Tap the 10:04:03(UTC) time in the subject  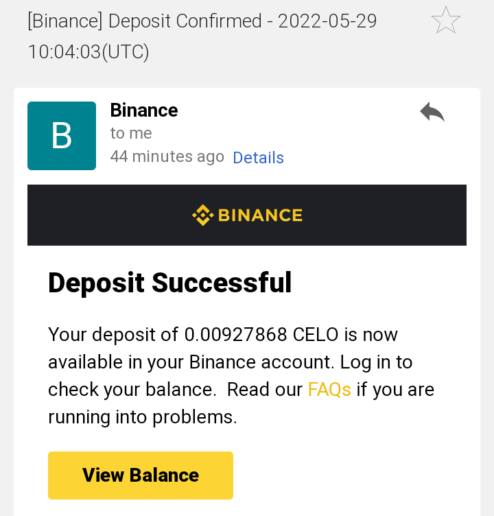[x=89, y=52]
